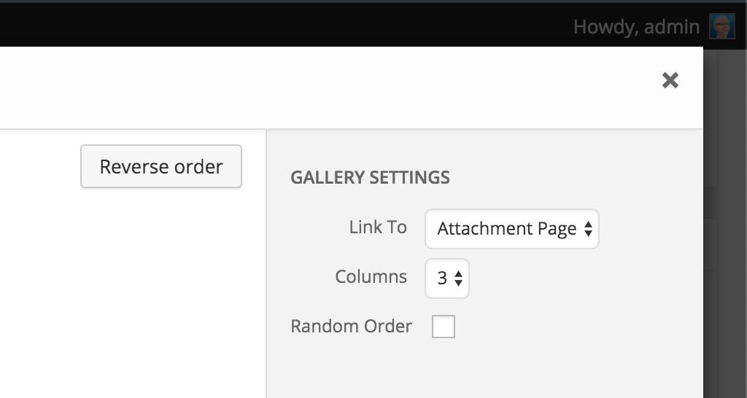Open the Columns dropdown

click(447, 278)
